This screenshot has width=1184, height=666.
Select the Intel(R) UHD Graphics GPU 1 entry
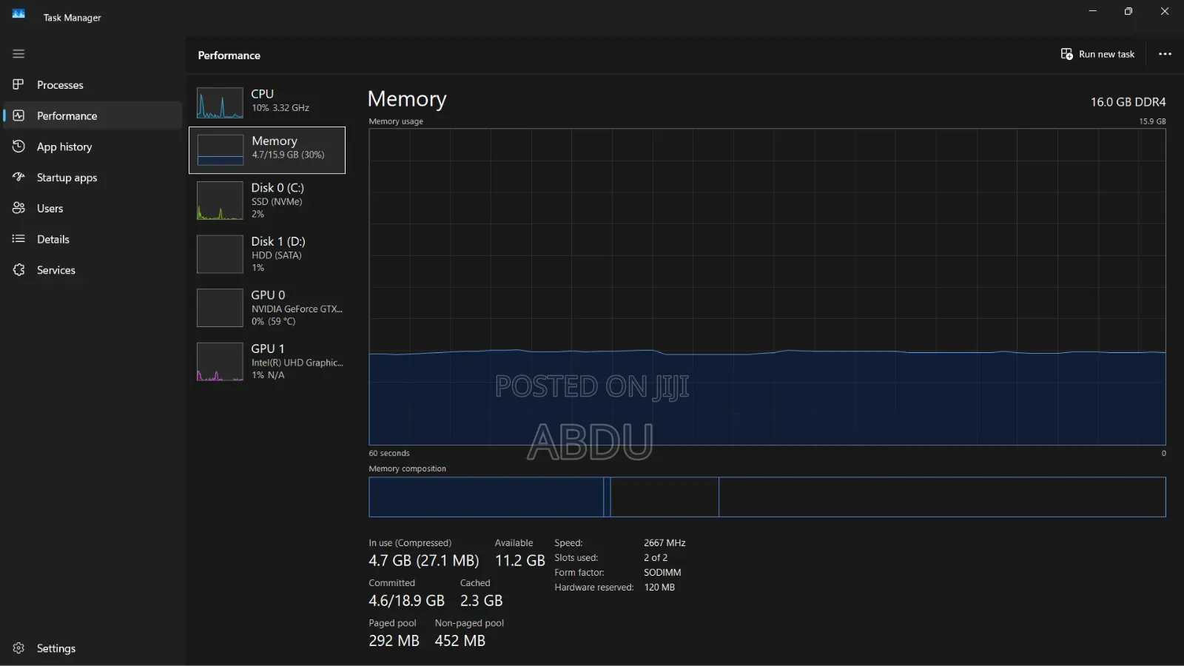tap(267, 362)
